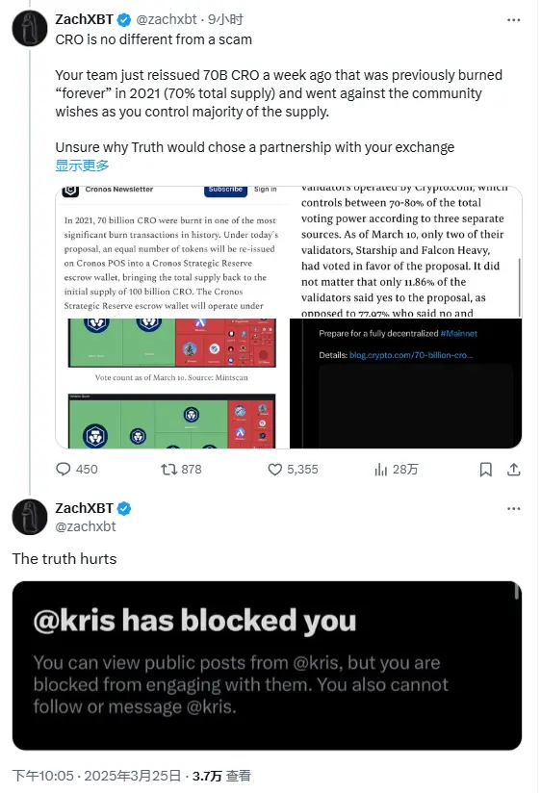This screenshot has height=793, width=541.
Task: Open ZachXBT avatar on the second tweet
Action: [x=29, y=517]
